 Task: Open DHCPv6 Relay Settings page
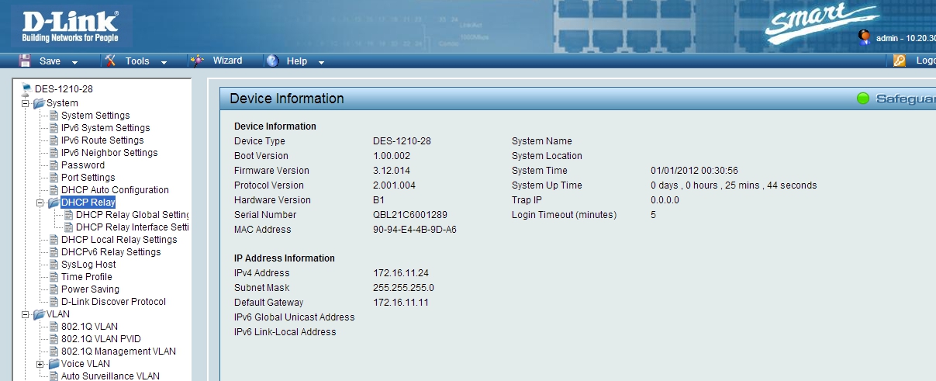pos(111,251)
